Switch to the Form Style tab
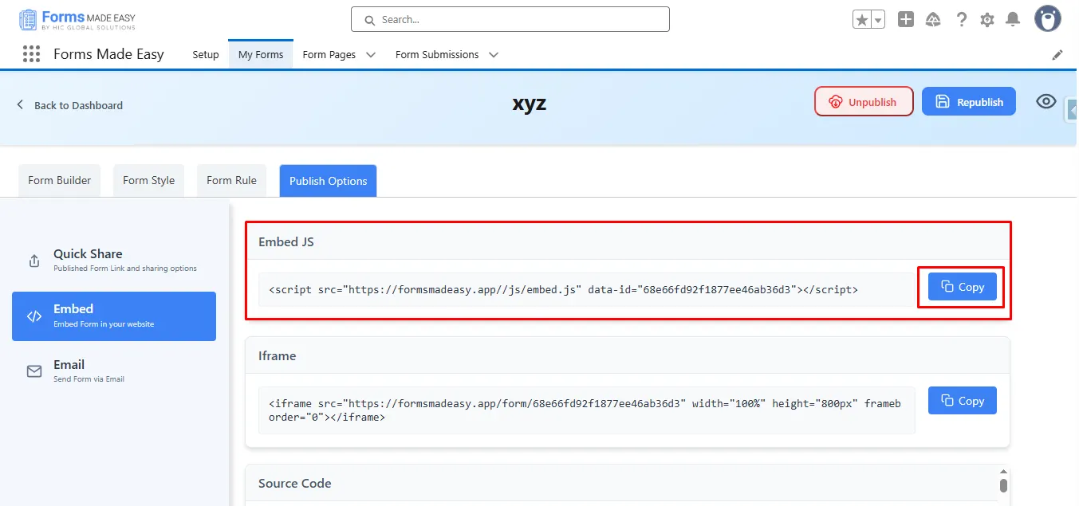This screenshot has width=1079, height=506. [x=148, y=180]
